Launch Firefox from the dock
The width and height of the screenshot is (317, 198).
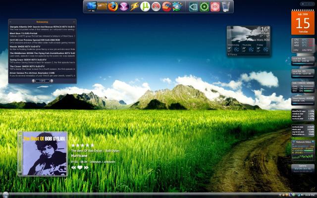pos(113,6)
